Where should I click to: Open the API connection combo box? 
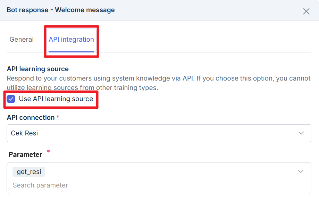[x=159, y=133]
